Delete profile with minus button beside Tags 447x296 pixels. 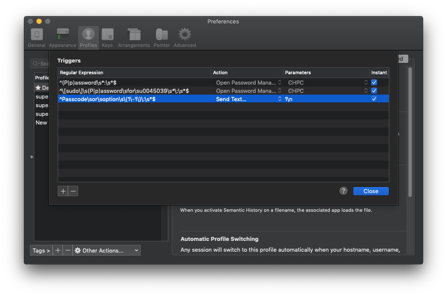click(68, 250)
